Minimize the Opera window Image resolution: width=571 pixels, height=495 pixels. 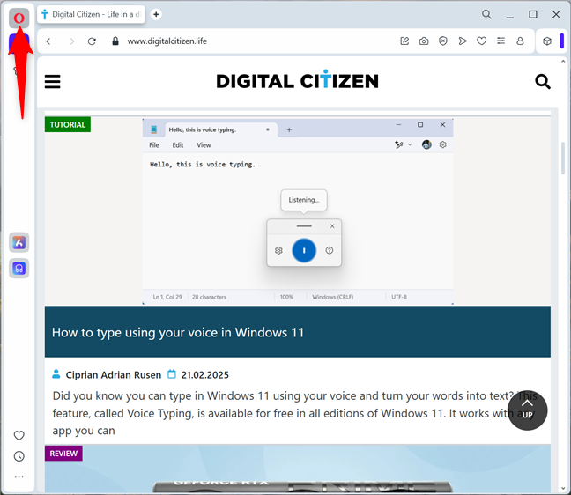coord(510,15)
